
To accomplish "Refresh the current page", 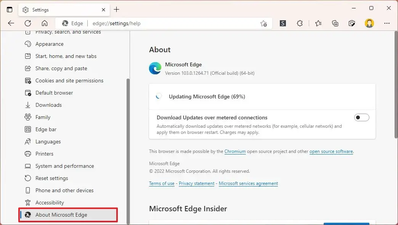I will tap(27, 23).
